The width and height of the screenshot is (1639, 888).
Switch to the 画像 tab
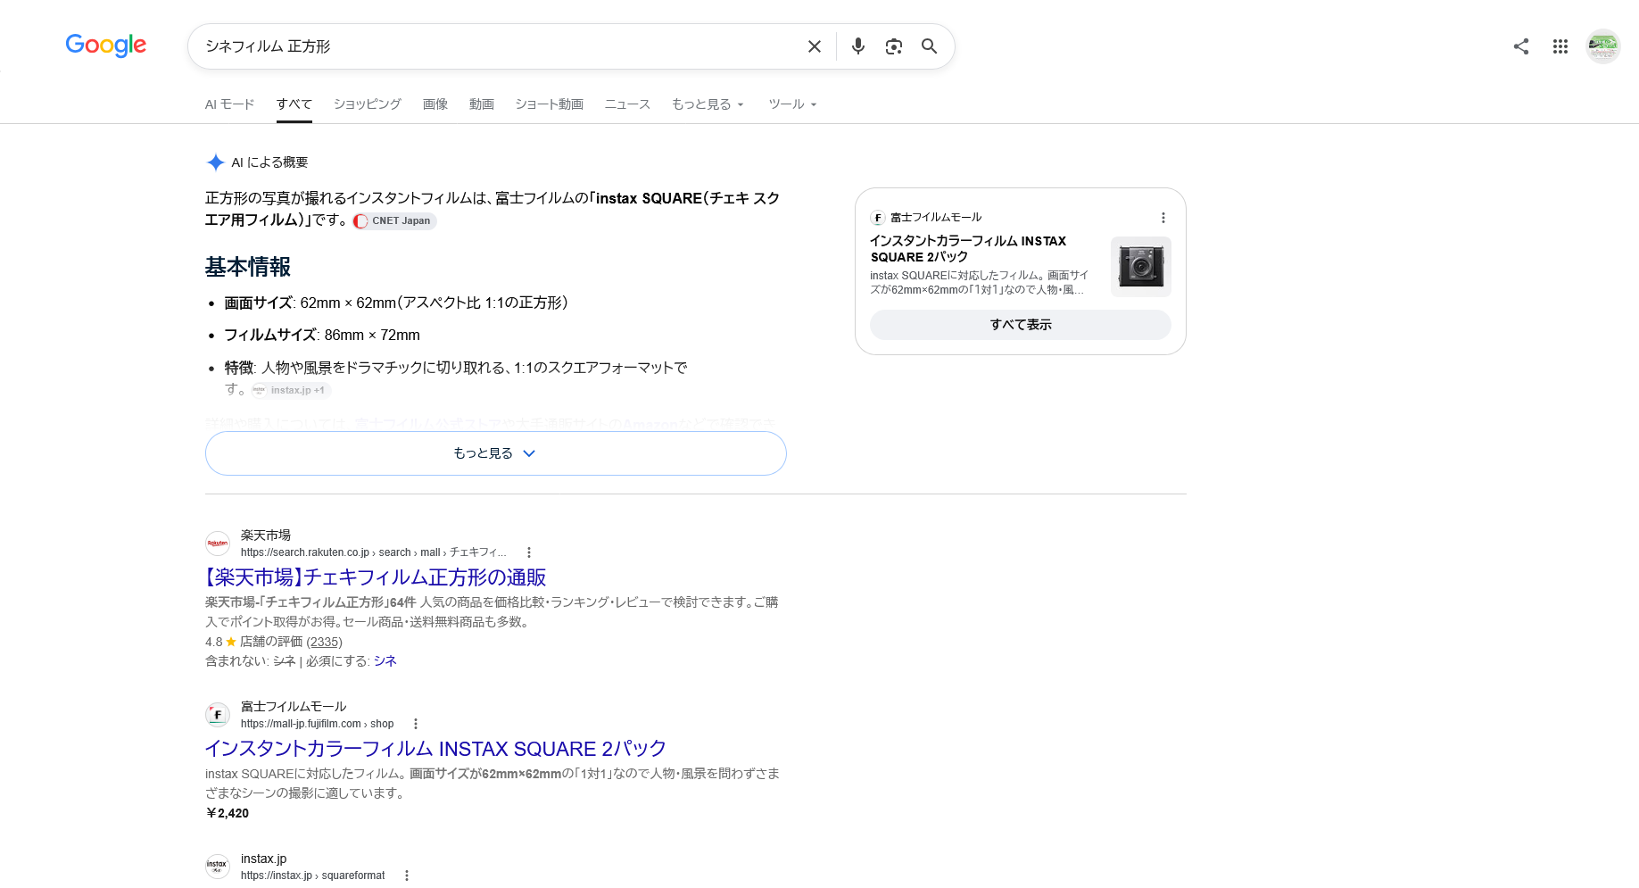[435, 104]
